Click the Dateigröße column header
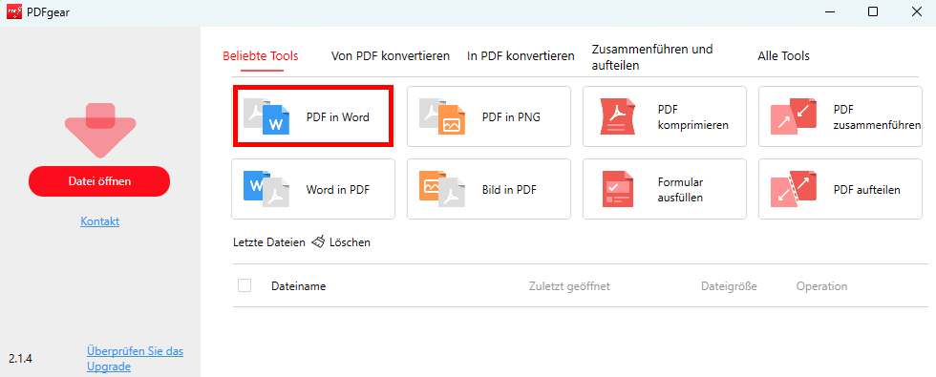Viewport: 936px width, 377px height. [x=729, y=286]
